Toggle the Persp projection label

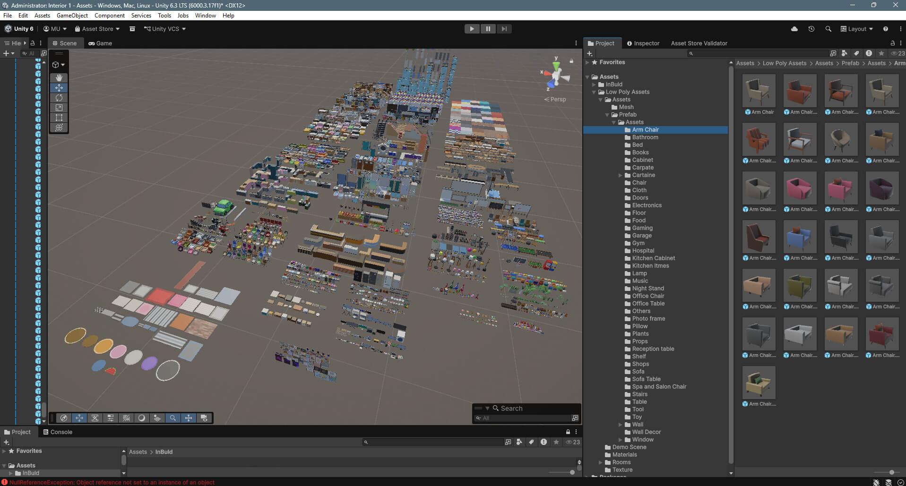click(555, 99)
